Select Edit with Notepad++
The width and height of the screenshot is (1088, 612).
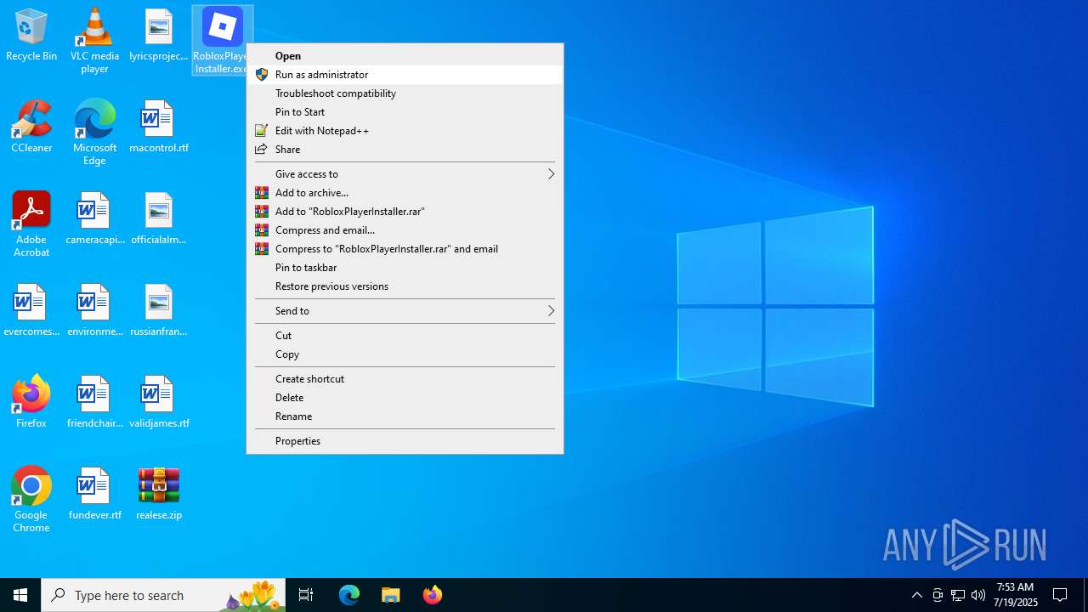[405, 131]
